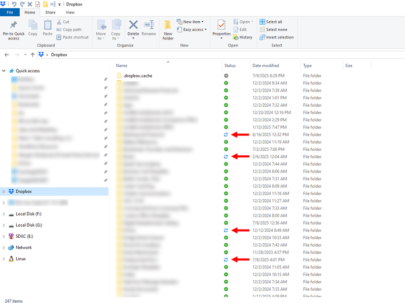Image resolution: width=405 pixels, height=303 pixels.
Task: Open the File tab
Action: (10, 12)
